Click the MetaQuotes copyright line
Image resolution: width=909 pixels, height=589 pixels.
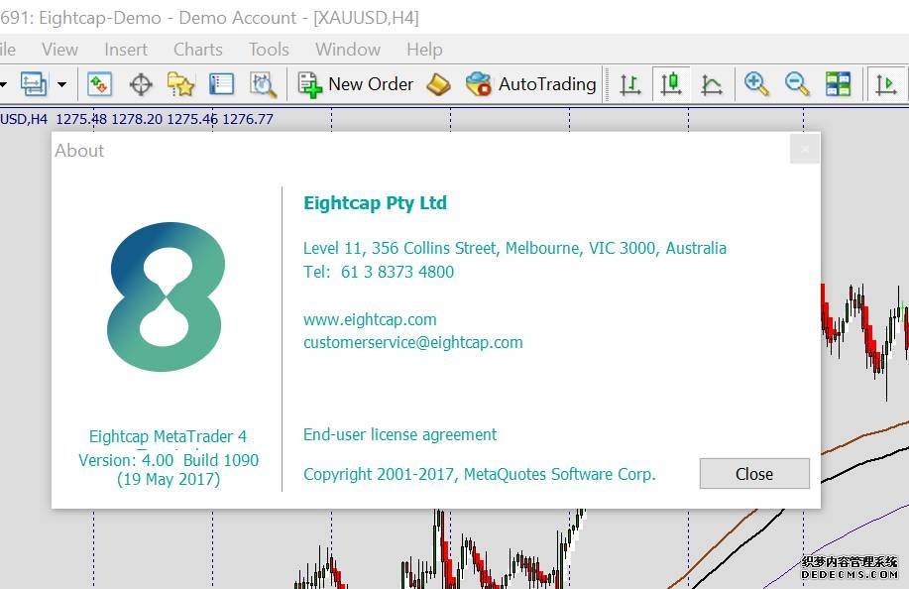tap(480, 474)
